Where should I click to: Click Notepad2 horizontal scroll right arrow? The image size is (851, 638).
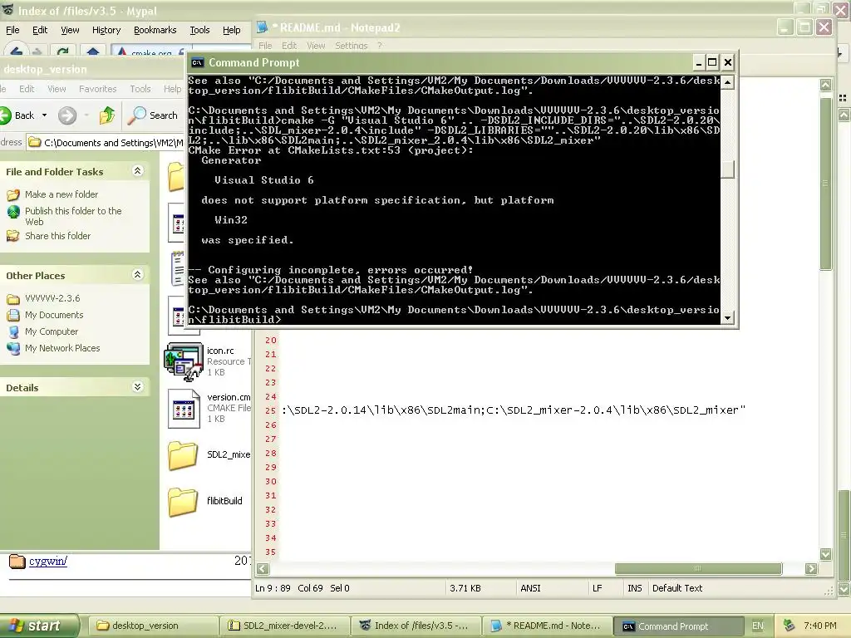pyautogui.click(x=811, y=568)
